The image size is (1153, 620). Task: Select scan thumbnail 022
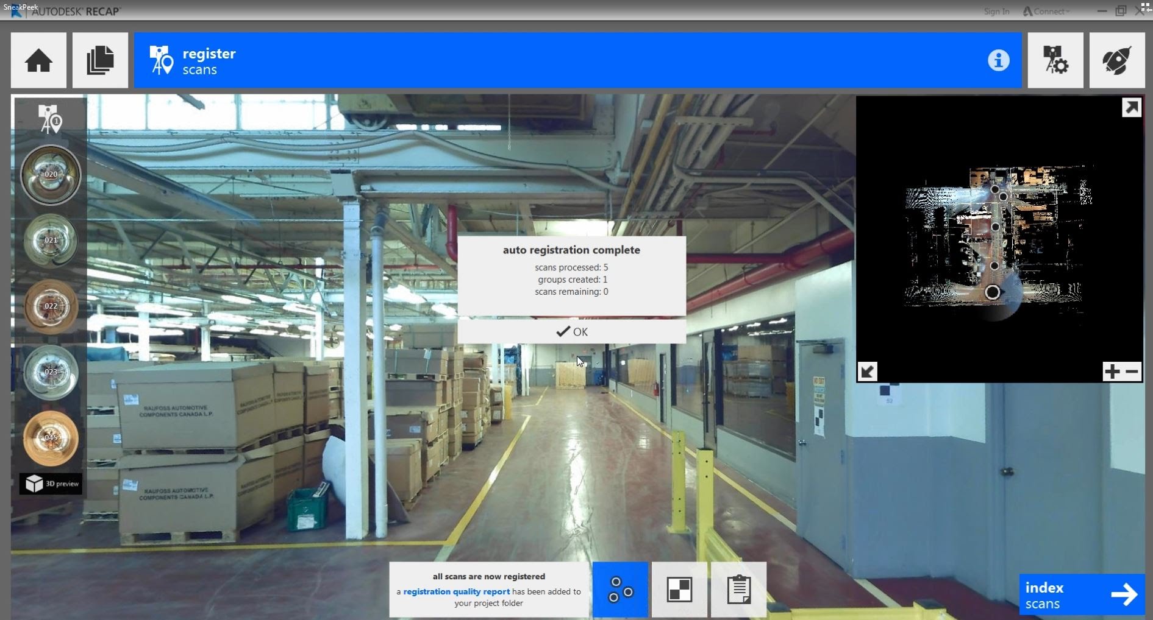tap(51, 306)
